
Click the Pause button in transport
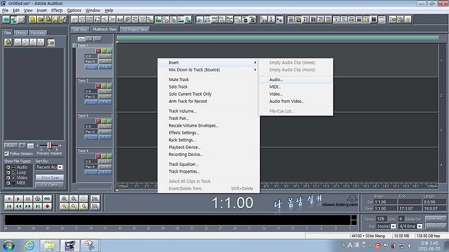tap(28, 198)
